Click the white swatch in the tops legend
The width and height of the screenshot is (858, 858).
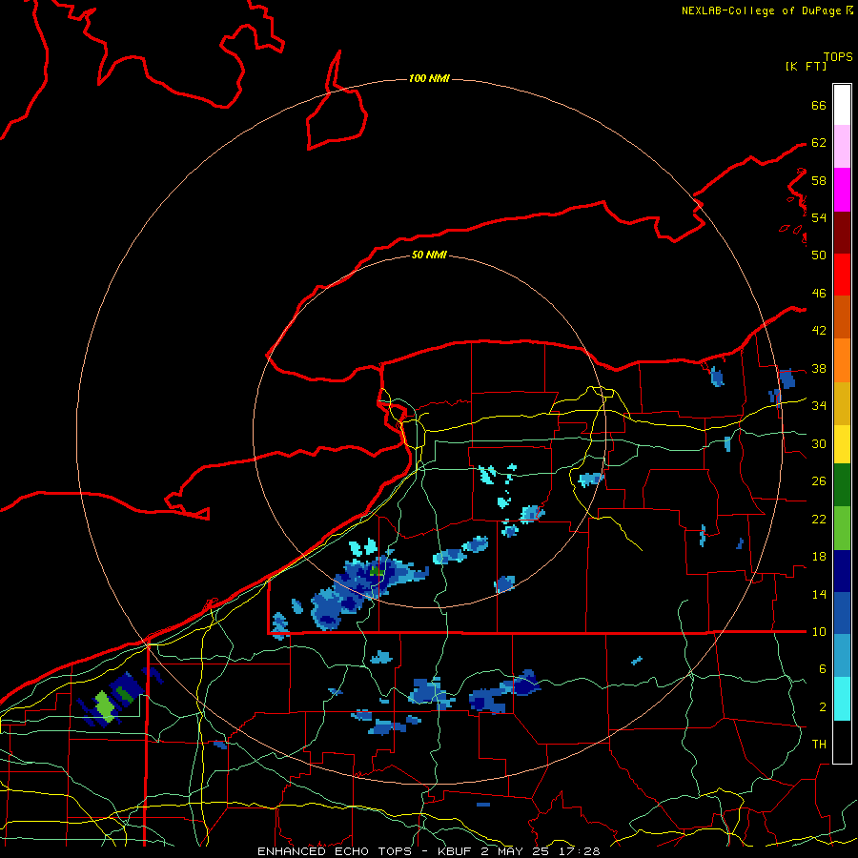pyautogui.click(x=842, y=105)
